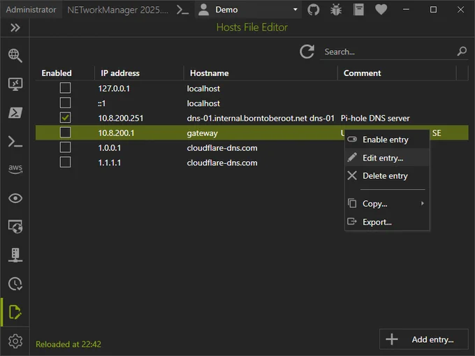Open the GitHub icon in title bar
Image resolution: width=475 pixels, height=356 pixels.
tap(313, 10)
